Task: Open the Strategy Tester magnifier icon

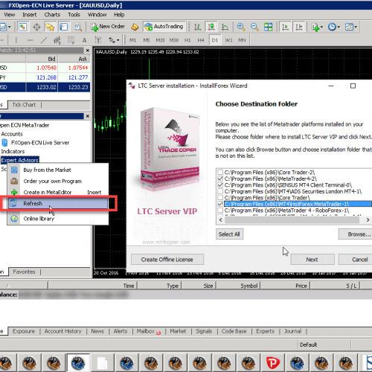Action: pyautogui.click(x=77, y=27)
